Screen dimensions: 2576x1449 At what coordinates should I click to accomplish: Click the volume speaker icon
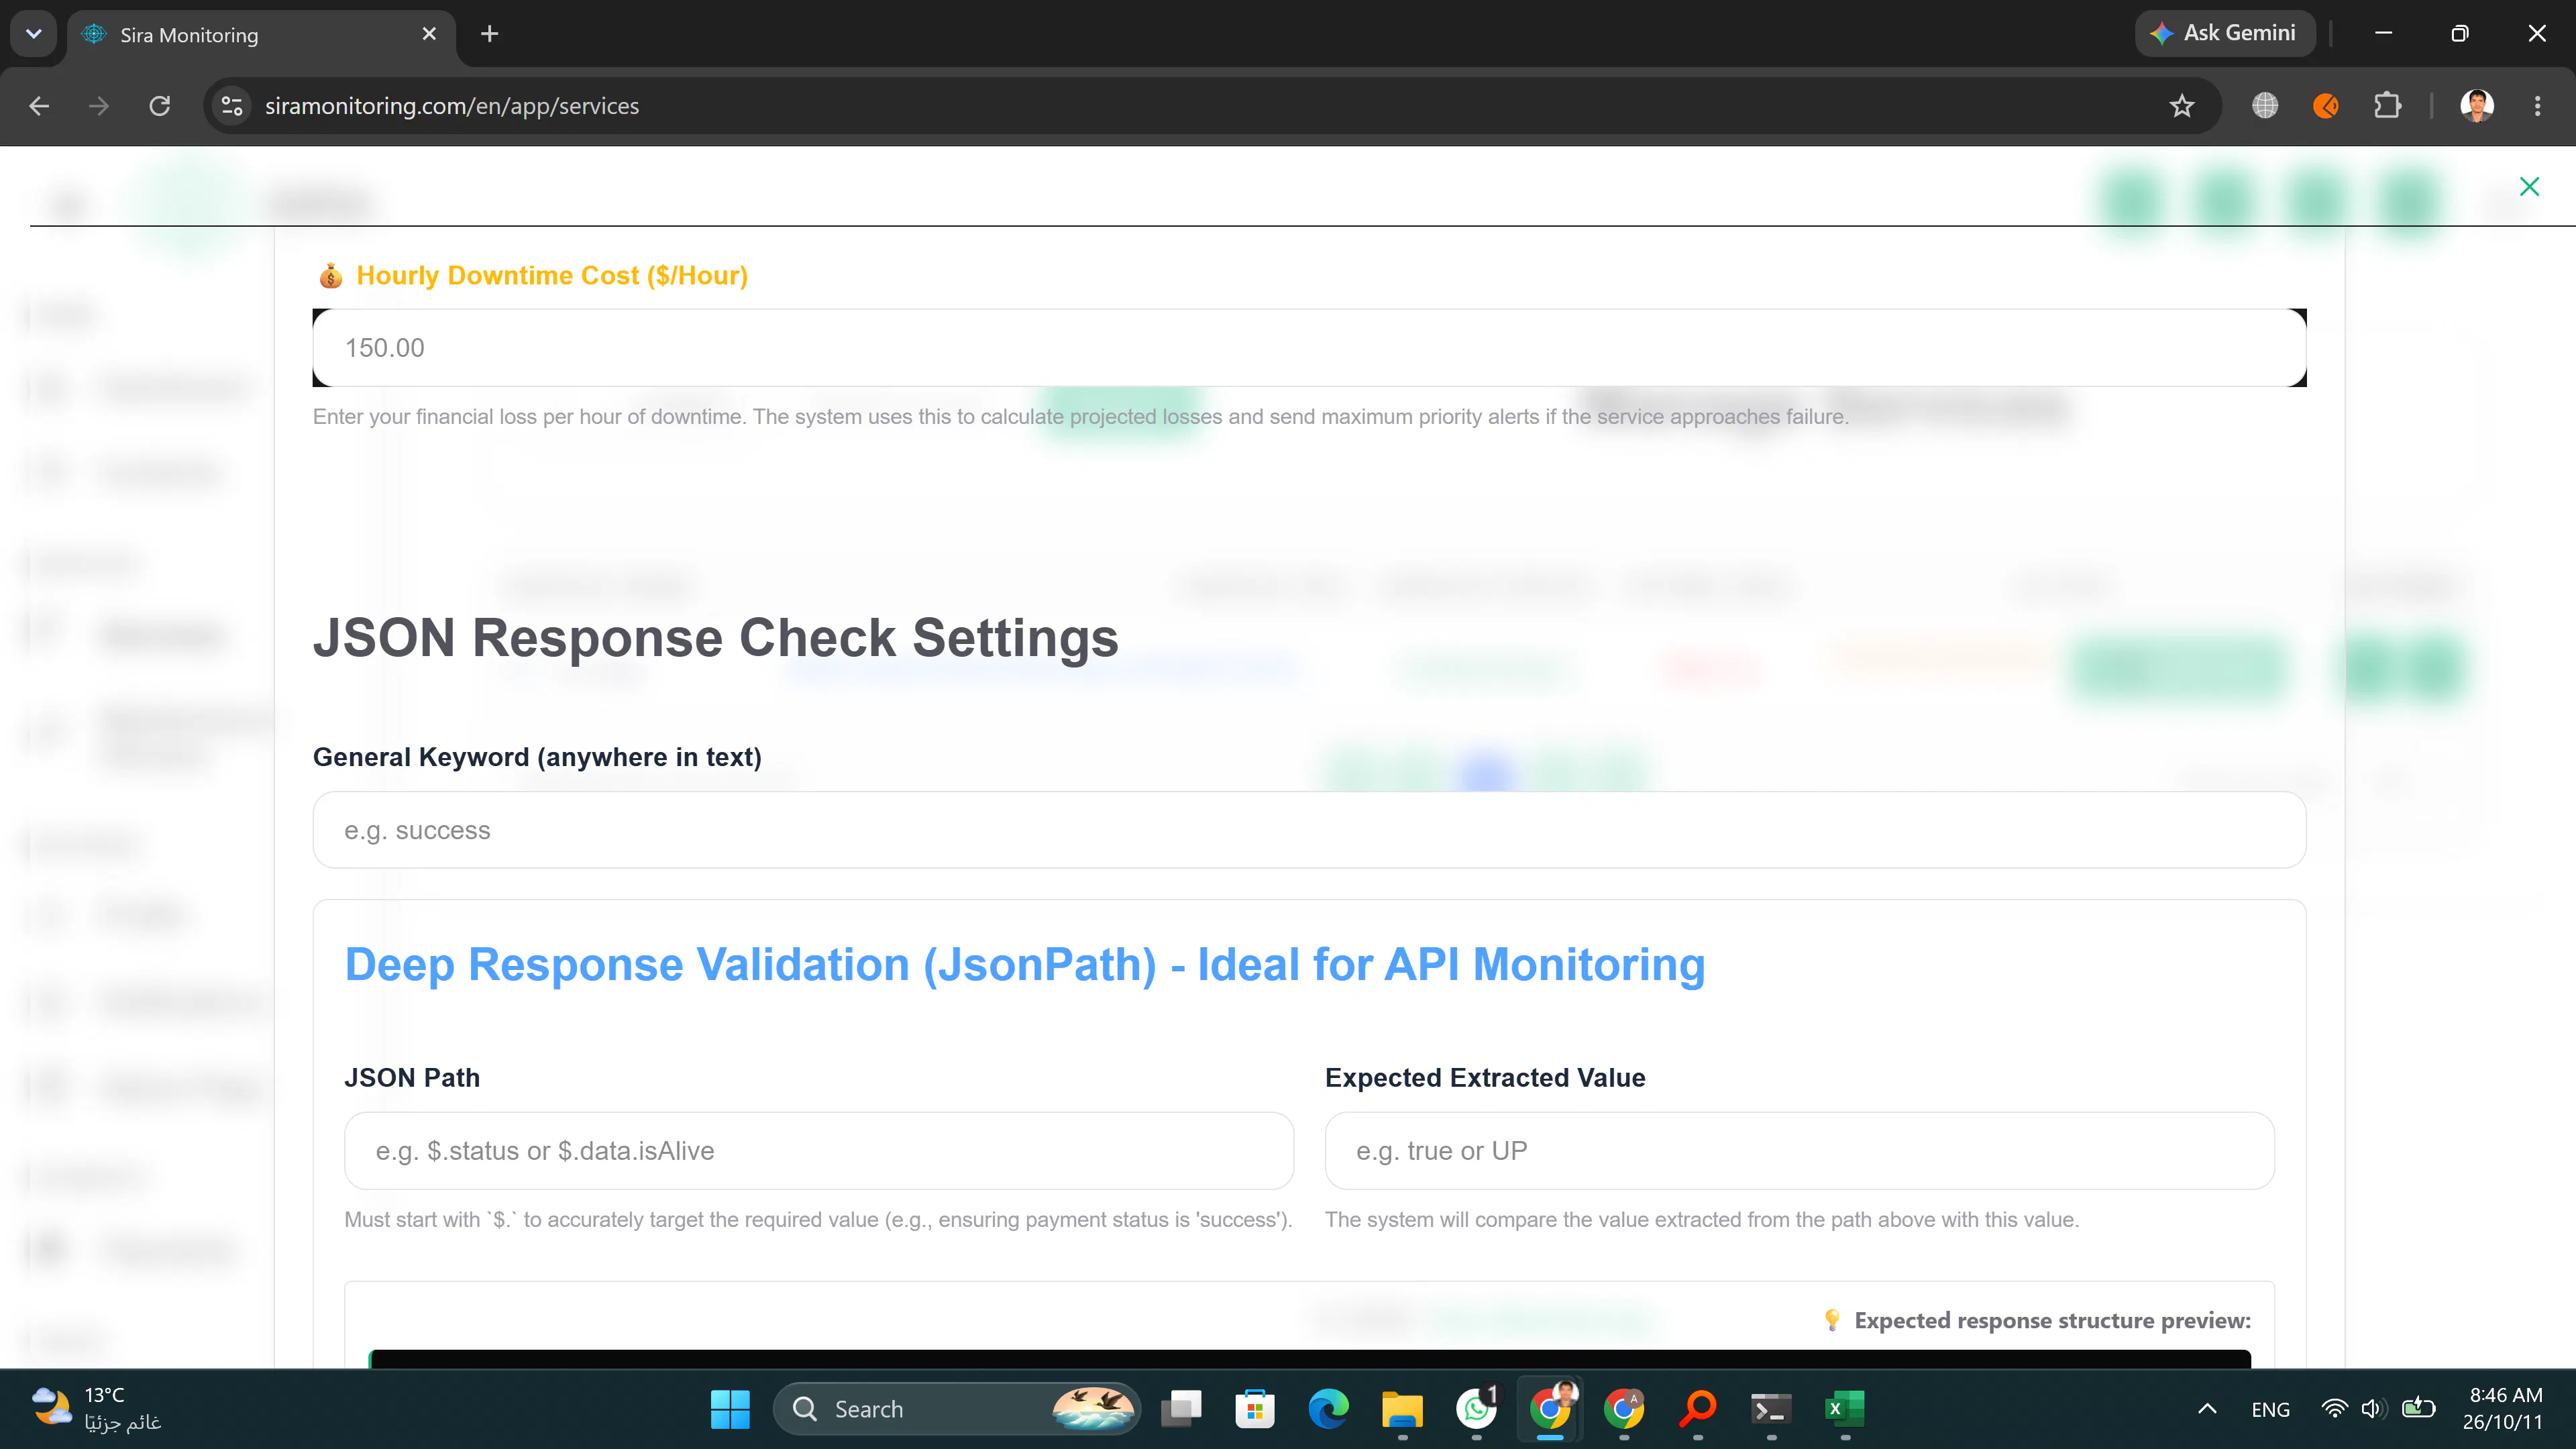click(2374, 1409)
